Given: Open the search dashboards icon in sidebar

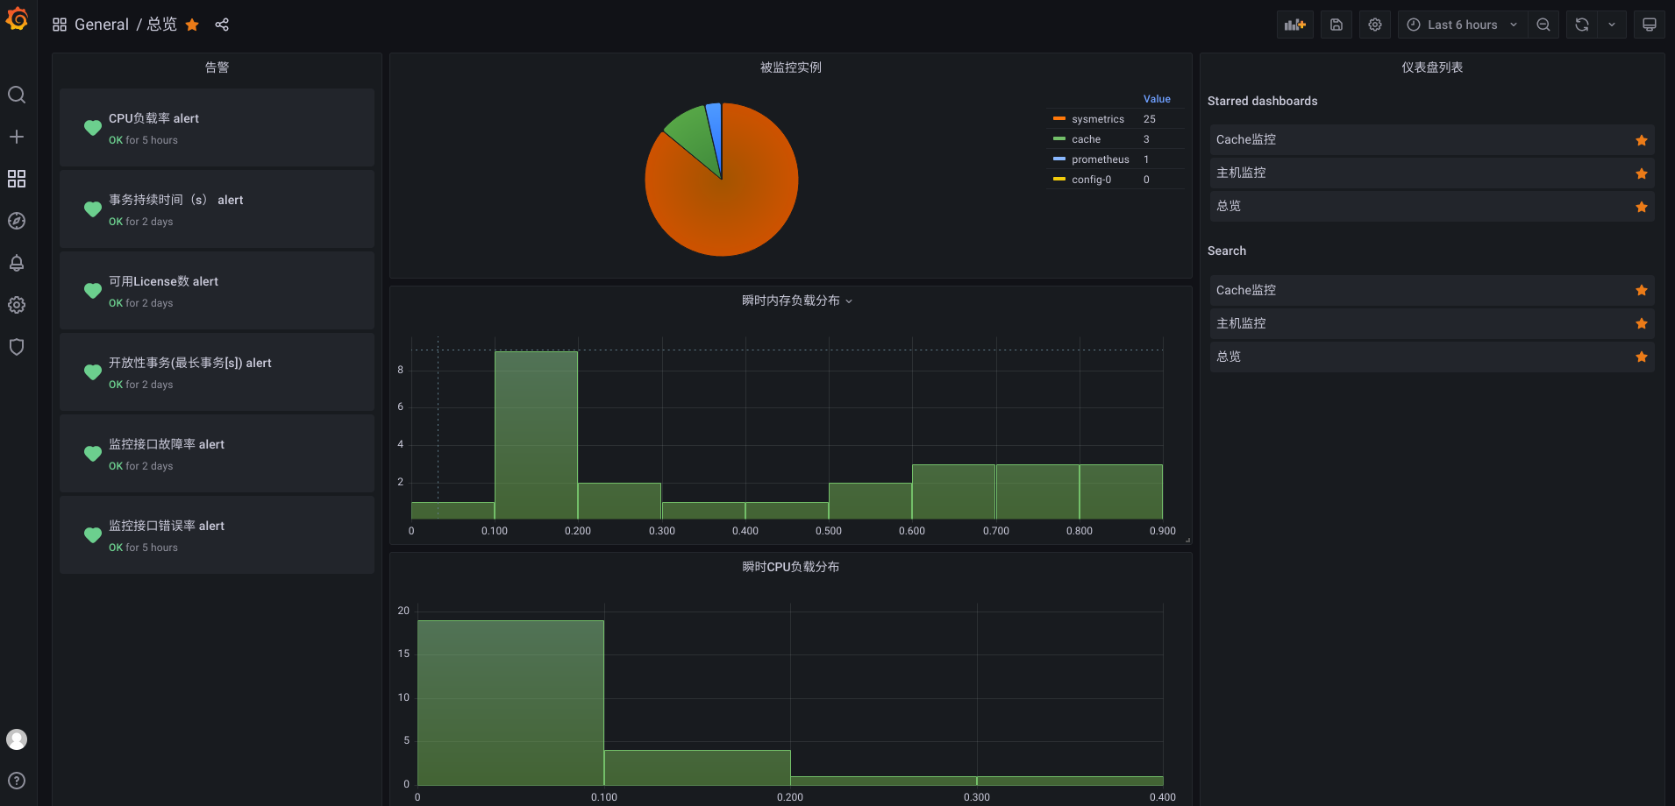Looking at the screenshot, I should 17,95.
